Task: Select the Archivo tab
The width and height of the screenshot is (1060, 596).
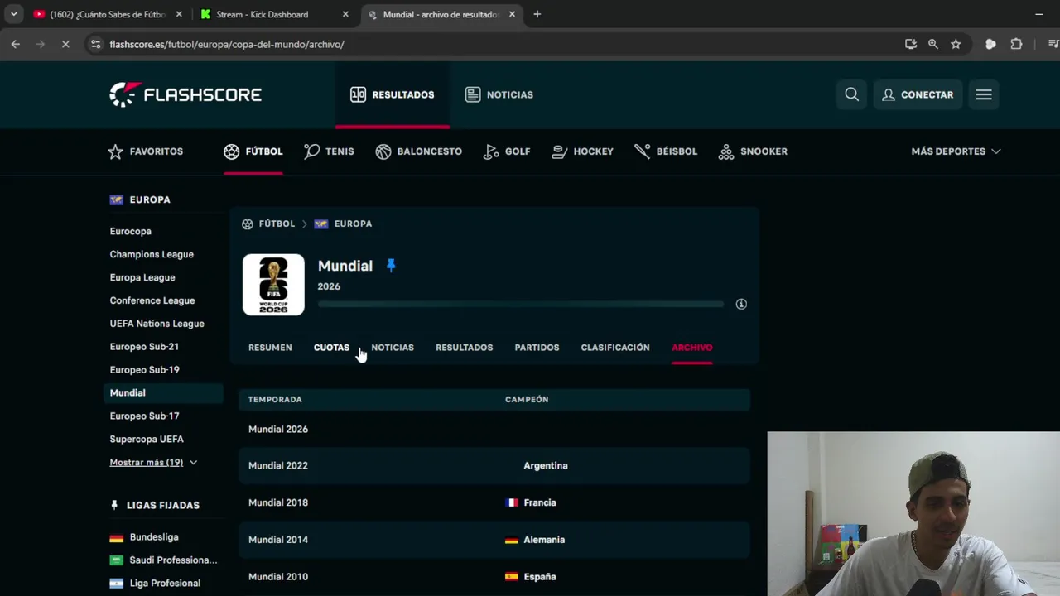Action: [x=692, y=348]
